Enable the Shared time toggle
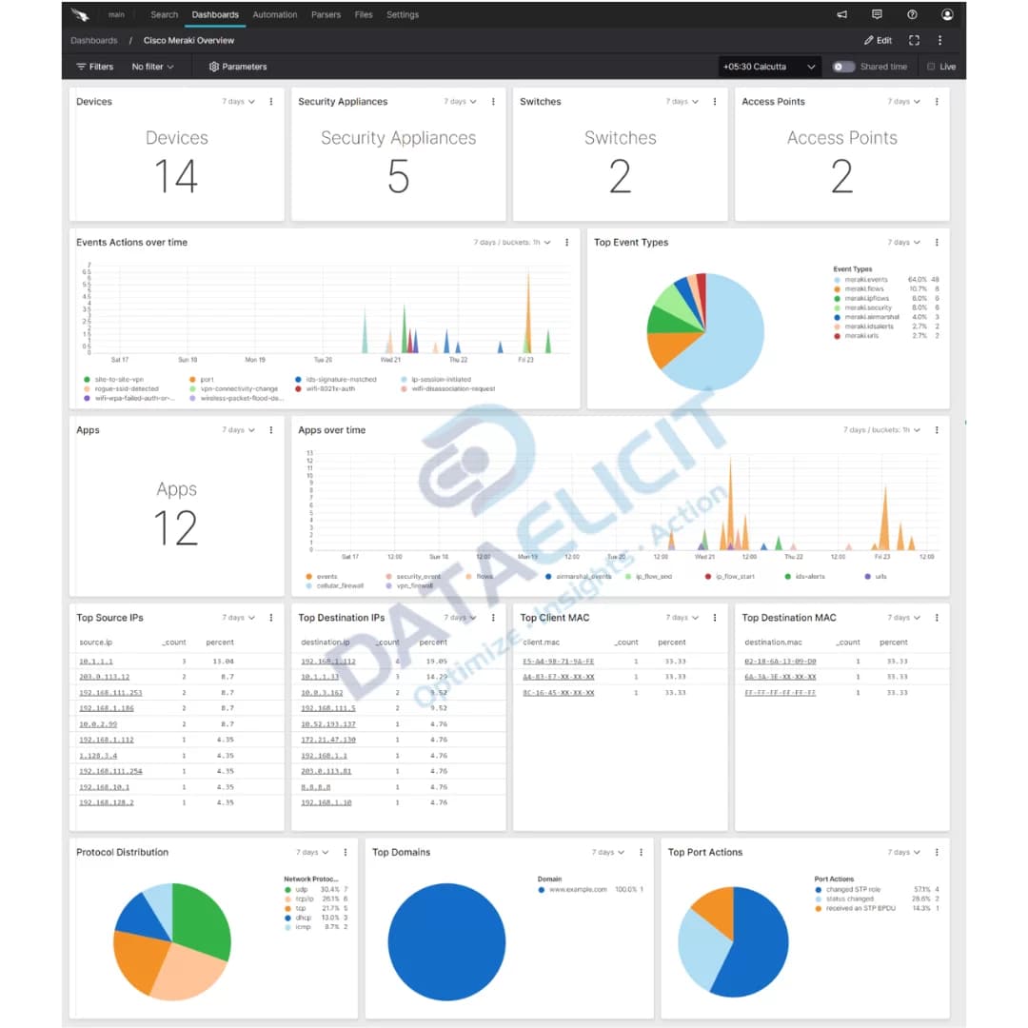The height and width of the screenshot is (1028, 1028). (x=842, y=67)
